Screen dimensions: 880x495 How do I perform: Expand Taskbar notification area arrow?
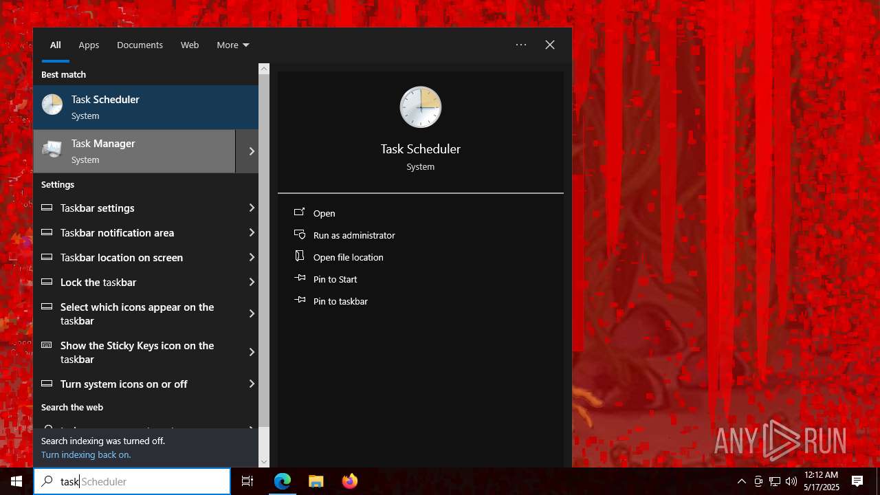pos(252,232)
